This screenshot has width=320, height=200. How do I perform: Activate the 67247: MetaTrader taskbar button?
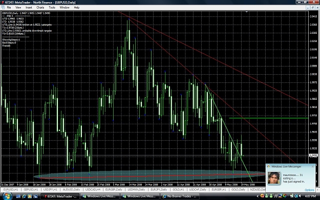click(x=60, y=196)
